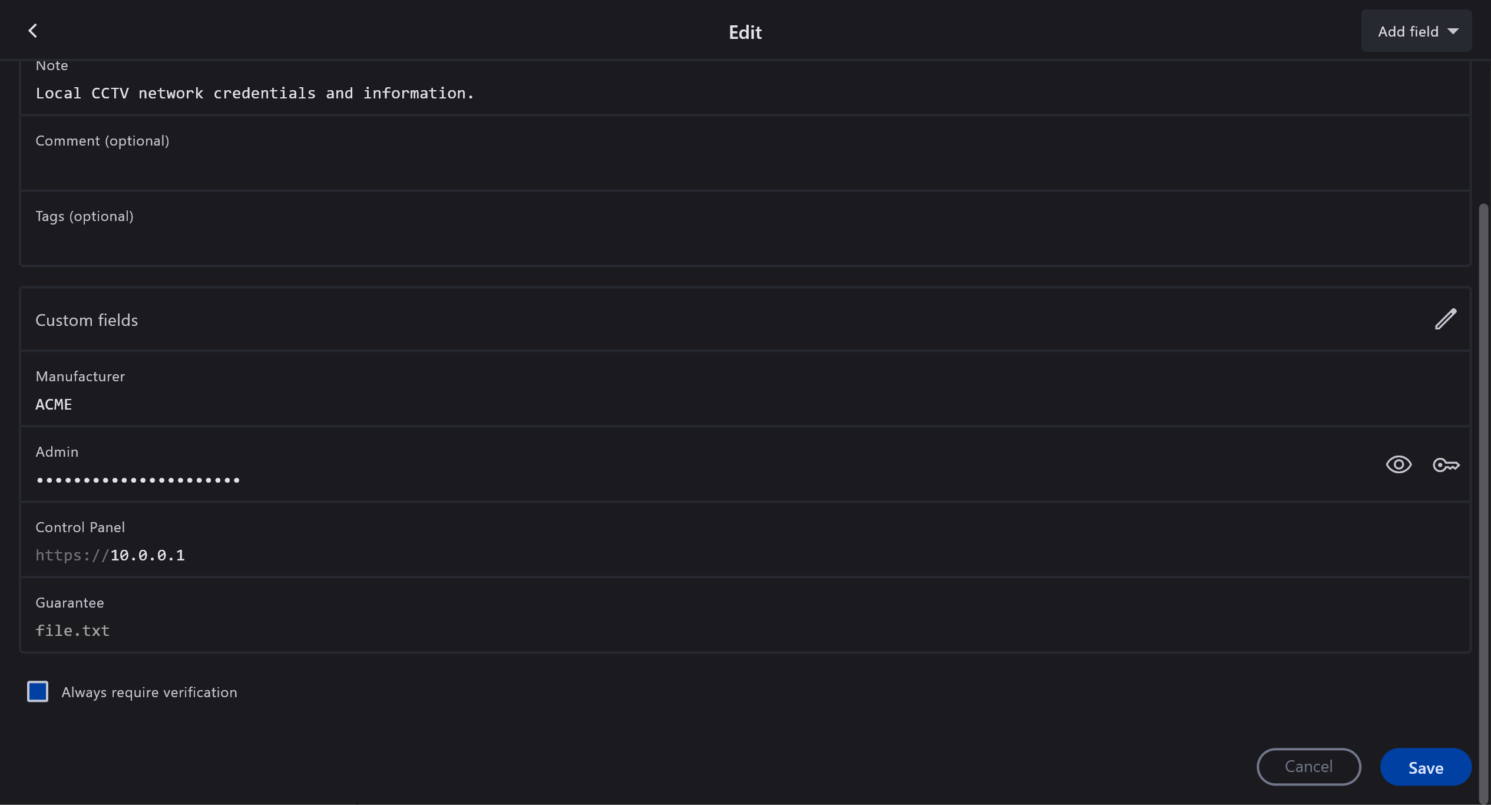Viewport: 1491px width, 805px height.
Task: Click the Guarantee field label
Action: pyautogui.click(x=70, y=603)
